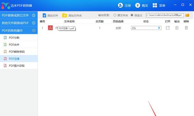This screenshot has height=116, width=194.
Task: Click the 购买 text button
Action: coord(145,6)
